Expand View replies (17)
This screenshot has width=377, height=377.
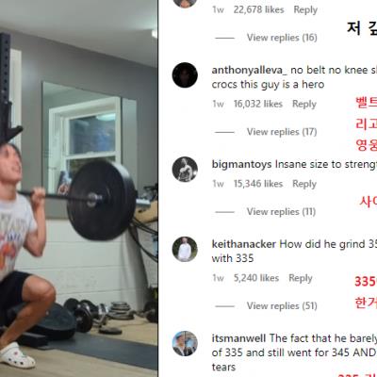pos(282,132)
